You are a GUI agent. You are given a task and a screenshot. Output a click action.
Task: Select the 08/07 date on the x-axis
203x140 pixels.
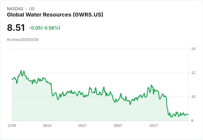(x=118, y=125)
